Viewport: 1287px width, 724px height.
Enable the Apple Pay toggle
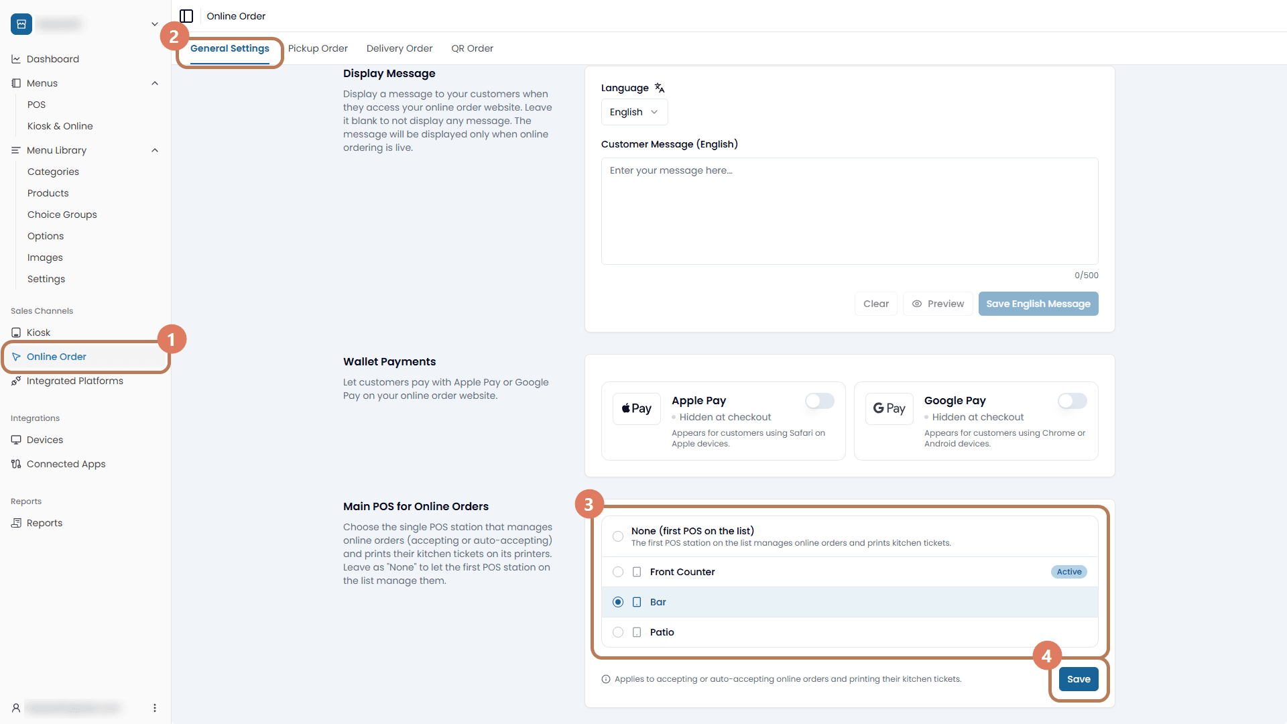820,401
